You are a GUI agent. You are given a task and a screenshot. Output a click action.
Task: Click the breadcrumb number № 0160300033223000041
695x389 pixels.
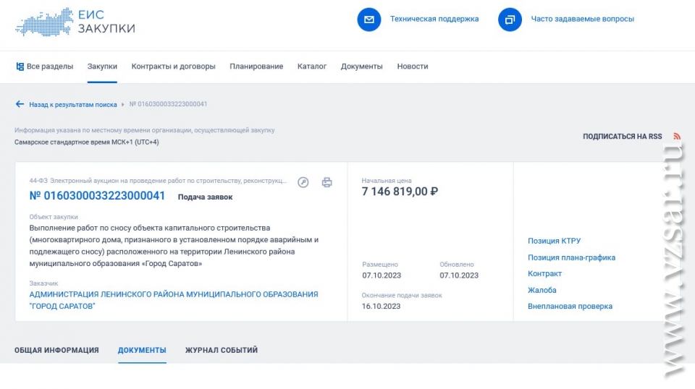tap(168, 104)
